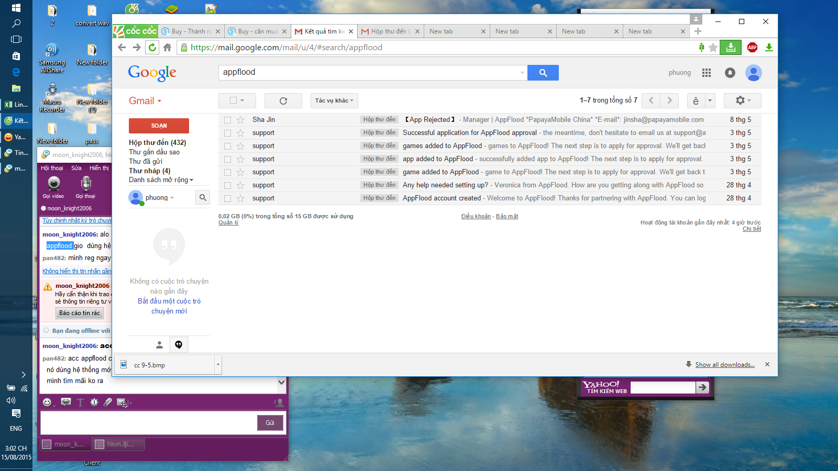838x471 pixels.
Task: Open the emoticon picker in Messenger
Action: click(47, 402)
